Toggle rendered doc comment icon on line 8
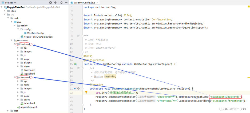Image resolution: width=250 pixels, height=113 pixels. coord(78,36)
